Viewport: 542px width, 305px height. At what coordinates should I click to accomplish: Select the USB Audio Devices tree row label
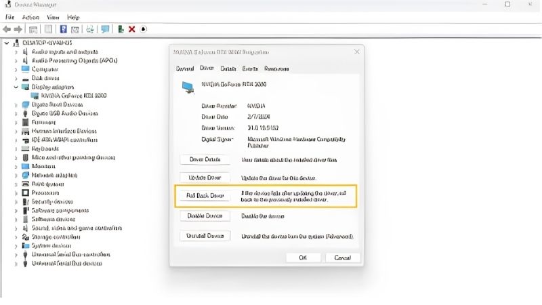point(65,113)
